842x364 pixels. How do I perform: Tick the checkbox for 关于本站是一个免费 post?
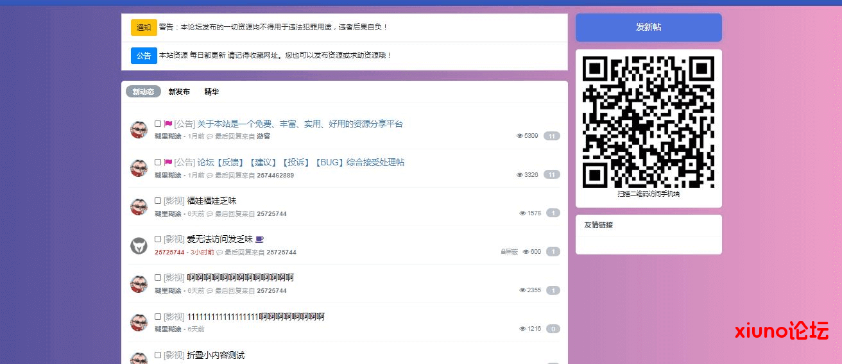click(158, 124)
